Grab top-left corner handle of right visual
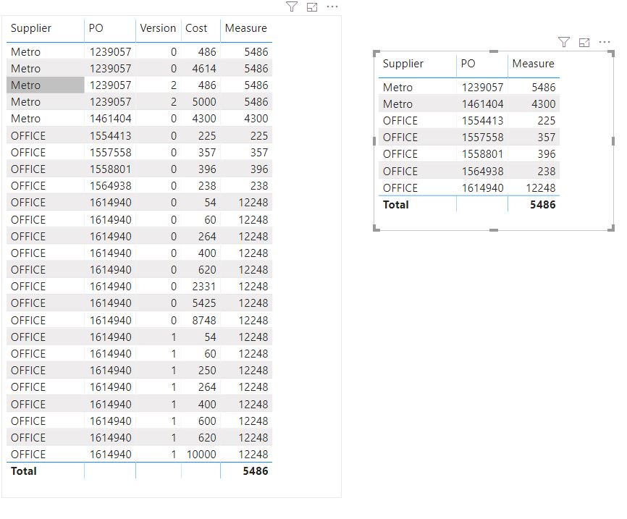The image size is (627, 519). click(x=376, y=53)
